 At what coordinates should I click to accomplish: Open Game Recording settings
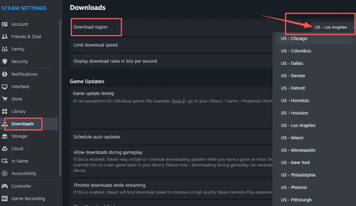coord(29,198)
